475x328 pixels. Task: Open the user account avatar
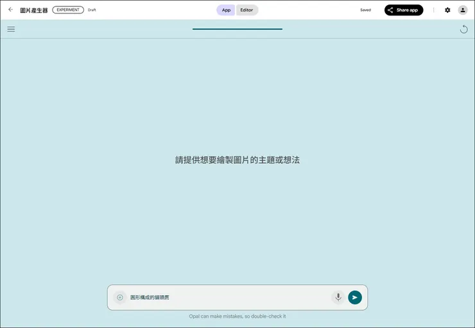pos(463,10)
